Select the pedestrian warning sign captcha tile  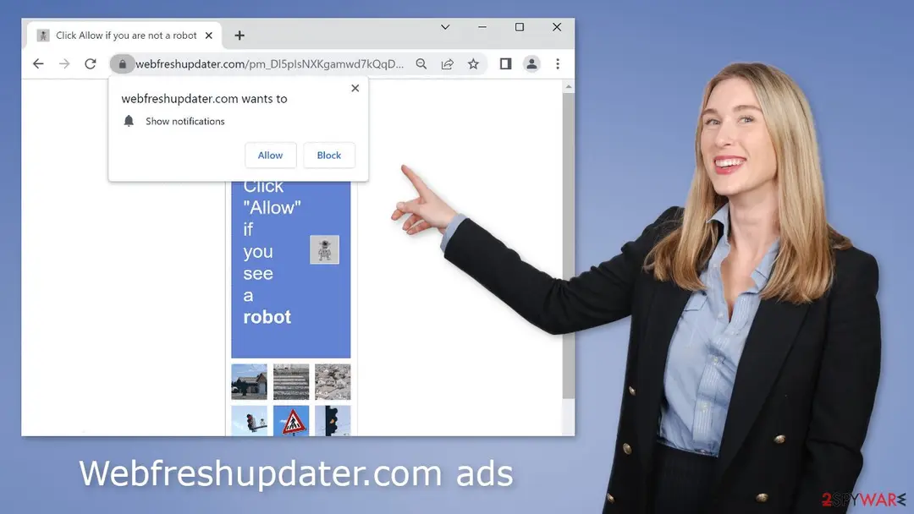coord(291,420)
